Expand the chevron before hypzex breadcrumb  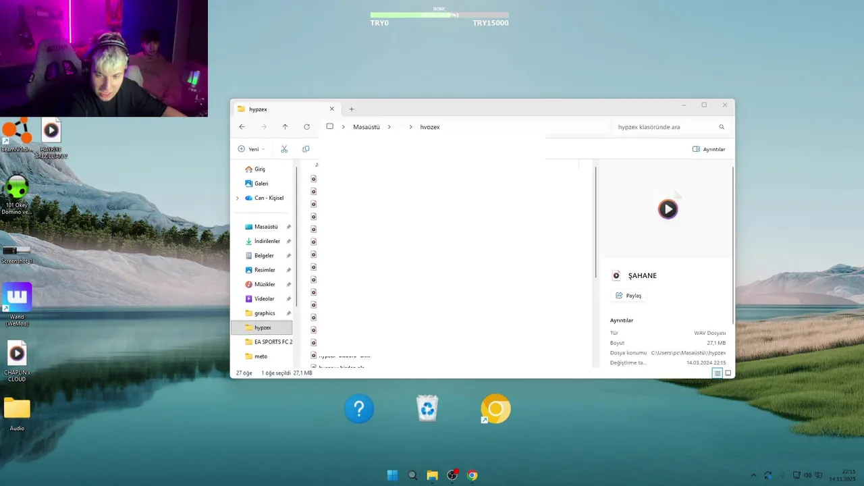click(x=410, y=127)
